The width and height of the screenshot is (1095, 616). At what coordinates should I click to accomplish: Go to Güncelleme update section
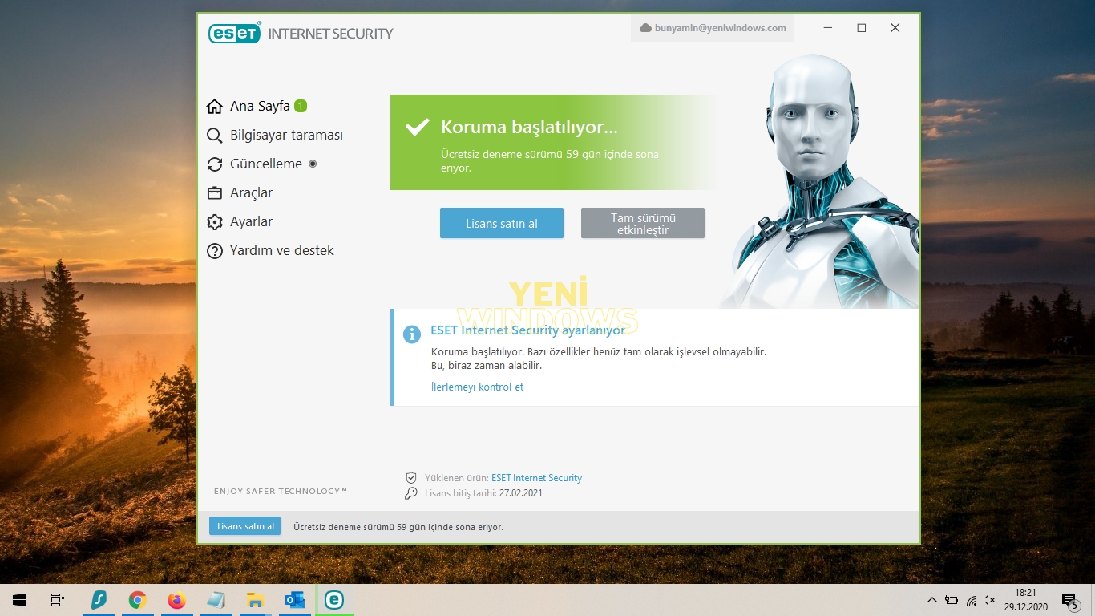pos(266,164)
